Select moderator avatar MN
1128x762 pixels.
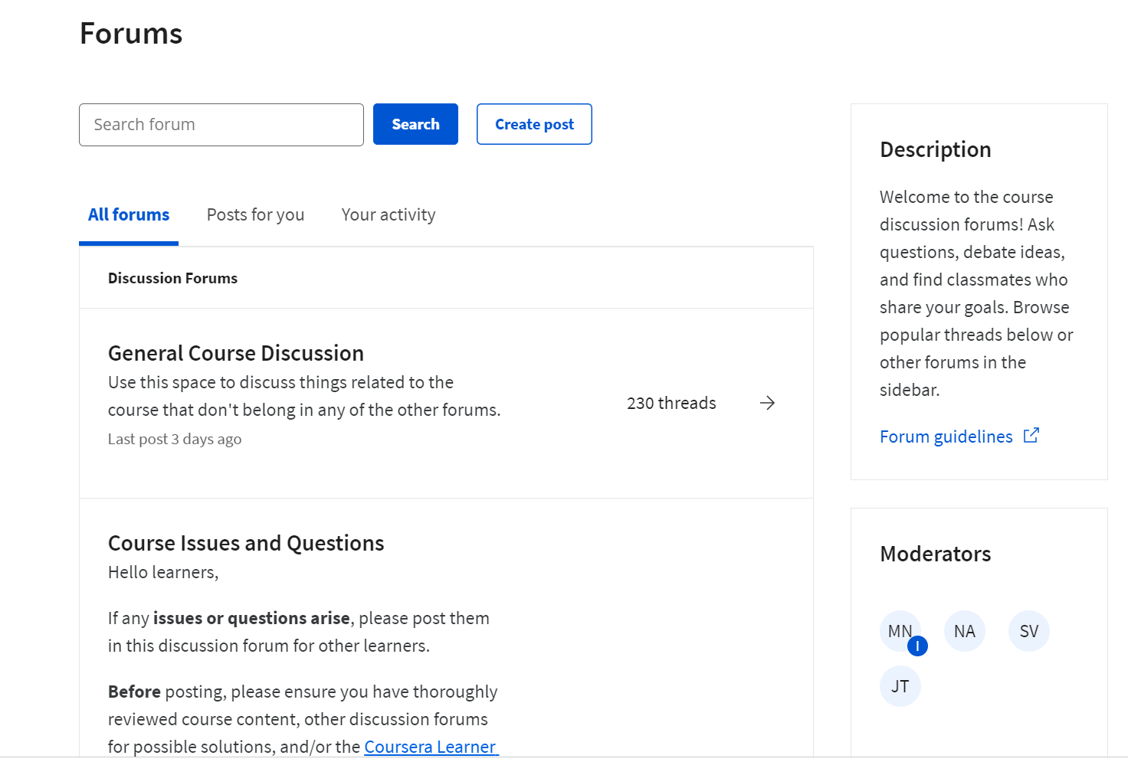pyautogui.click(x=900, y=630)
